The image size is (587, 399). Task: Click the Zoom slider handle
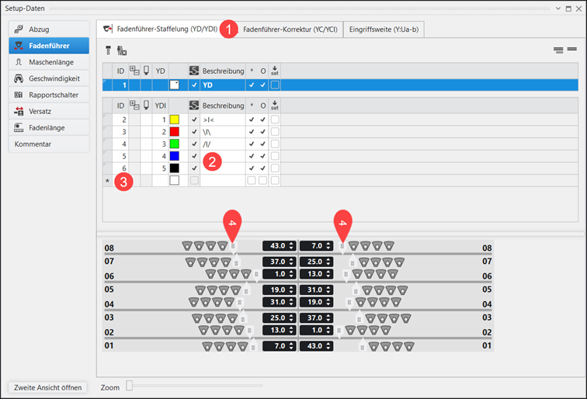(x=130, y=386)
